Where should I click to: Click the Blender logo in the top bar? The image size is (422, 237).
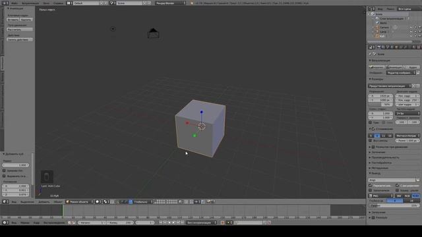[192, 3]
